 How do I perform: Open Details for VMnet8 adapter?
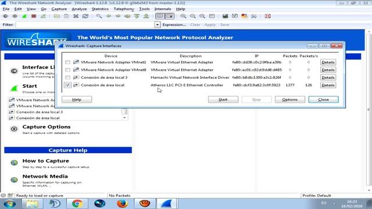(328, 70)
